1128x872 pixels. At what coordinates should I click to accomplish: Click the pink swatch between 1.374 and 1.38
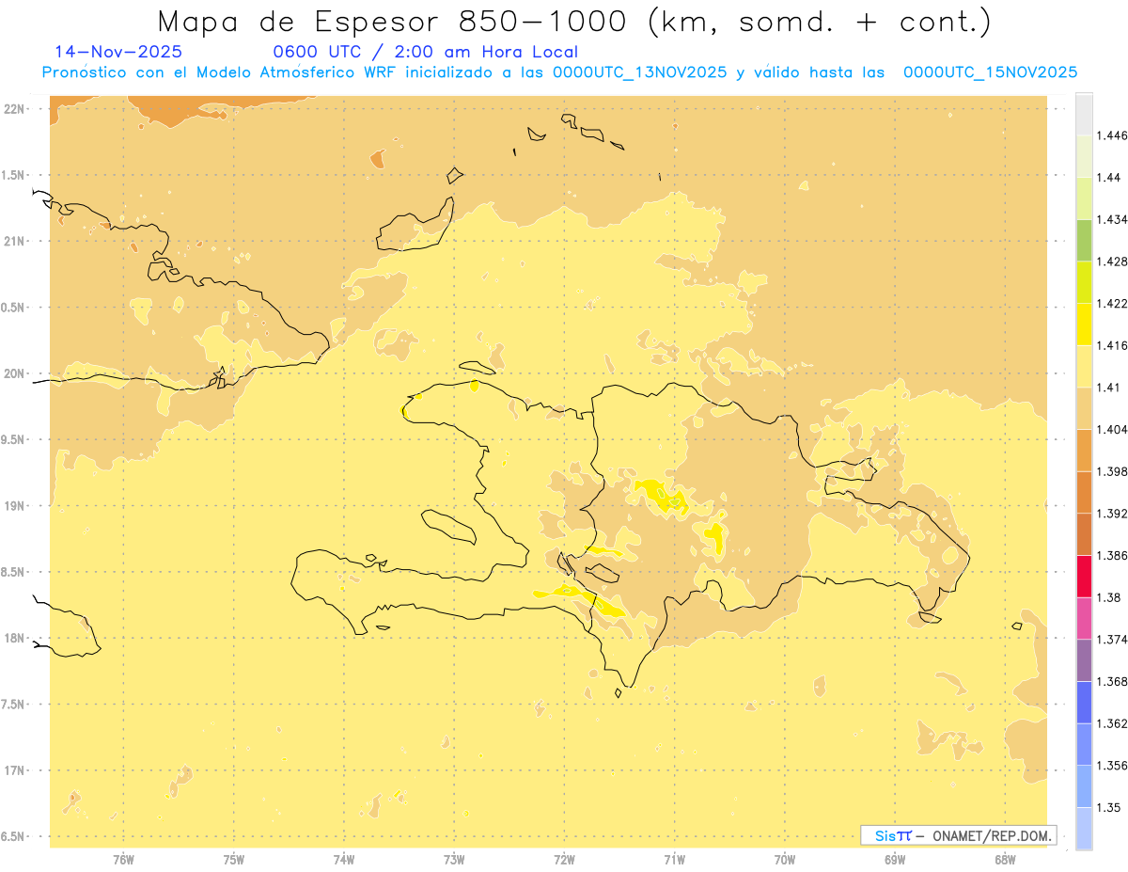pyautogui.click(x=1084, y=618)
